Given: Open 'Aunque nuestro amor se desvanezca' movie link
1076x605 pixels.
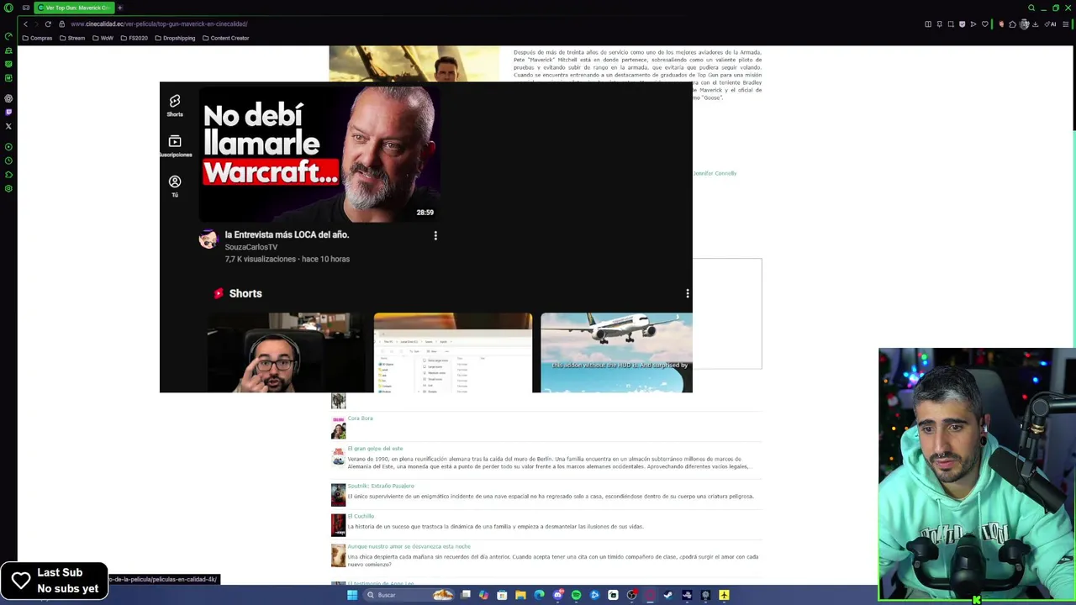Looking at the screenshot, I should (x=409, y=546).
